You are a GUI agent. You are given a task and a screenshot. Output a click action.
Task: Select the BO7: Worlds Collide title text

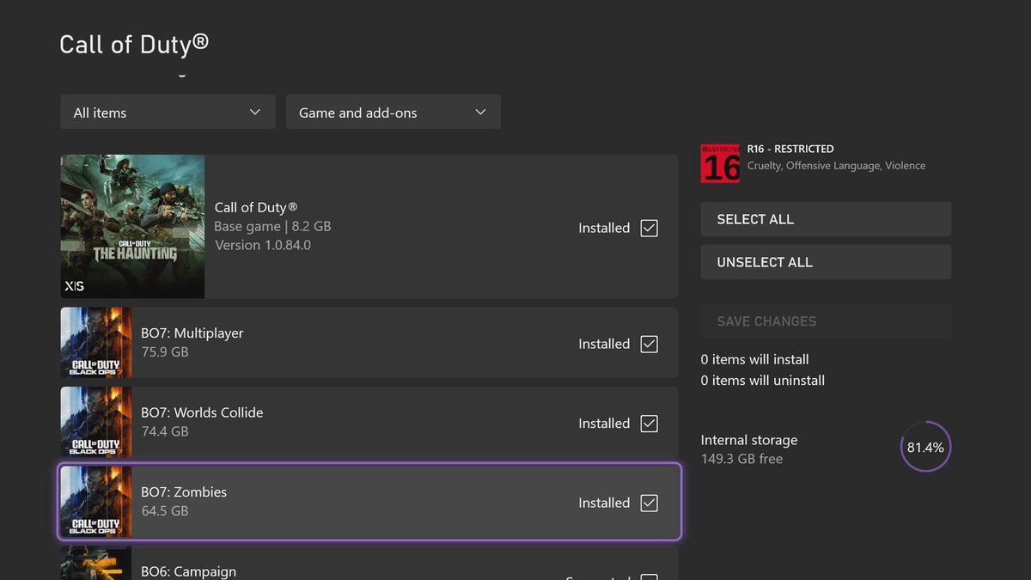pyautogui.click(x=202, y=412)
